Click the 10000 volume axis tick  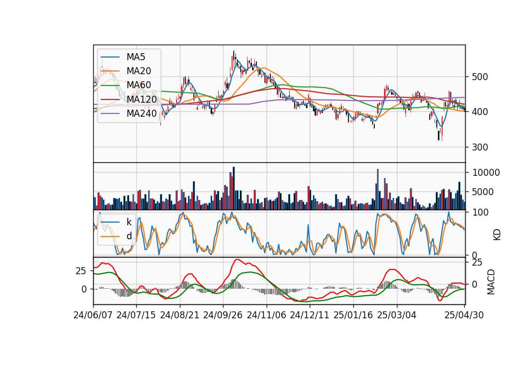coord(486,173)
